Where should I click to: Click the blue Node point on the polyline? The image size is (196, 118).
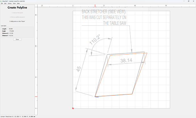point(95,97)
